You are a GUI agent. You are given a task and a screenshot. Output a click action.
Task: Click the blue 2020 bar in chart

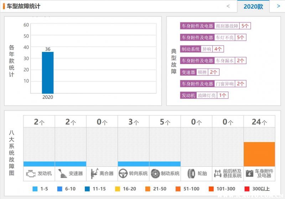point(48,73)
